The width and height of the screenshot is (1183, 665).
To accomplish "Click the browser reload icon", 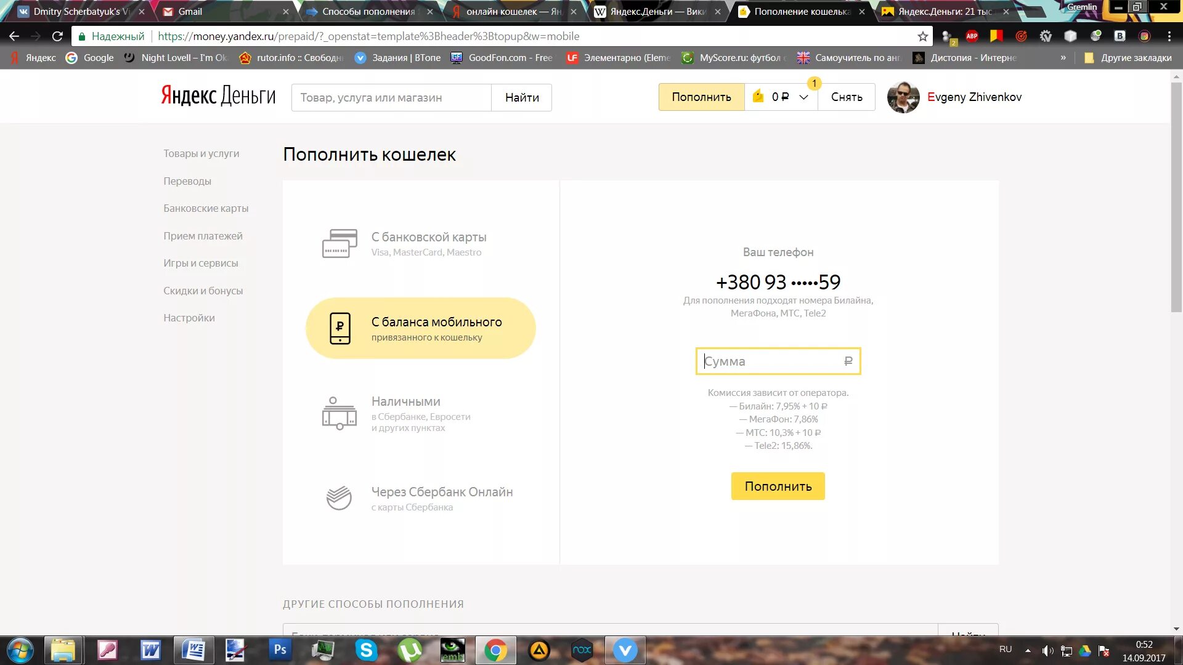I will point(57,36).
